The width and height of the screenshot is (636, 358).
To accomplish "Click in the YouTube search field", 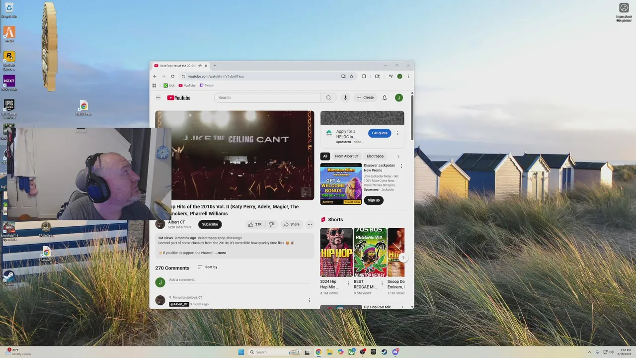I will point(268,97).
